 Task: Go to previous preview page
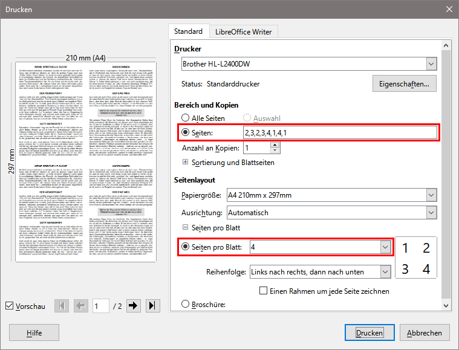[x=80, y=306]
